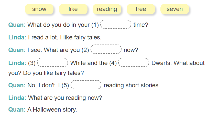208x118 pixels.
Task: Click Linda's line 'What are you reading now?'
Action: 65,98
